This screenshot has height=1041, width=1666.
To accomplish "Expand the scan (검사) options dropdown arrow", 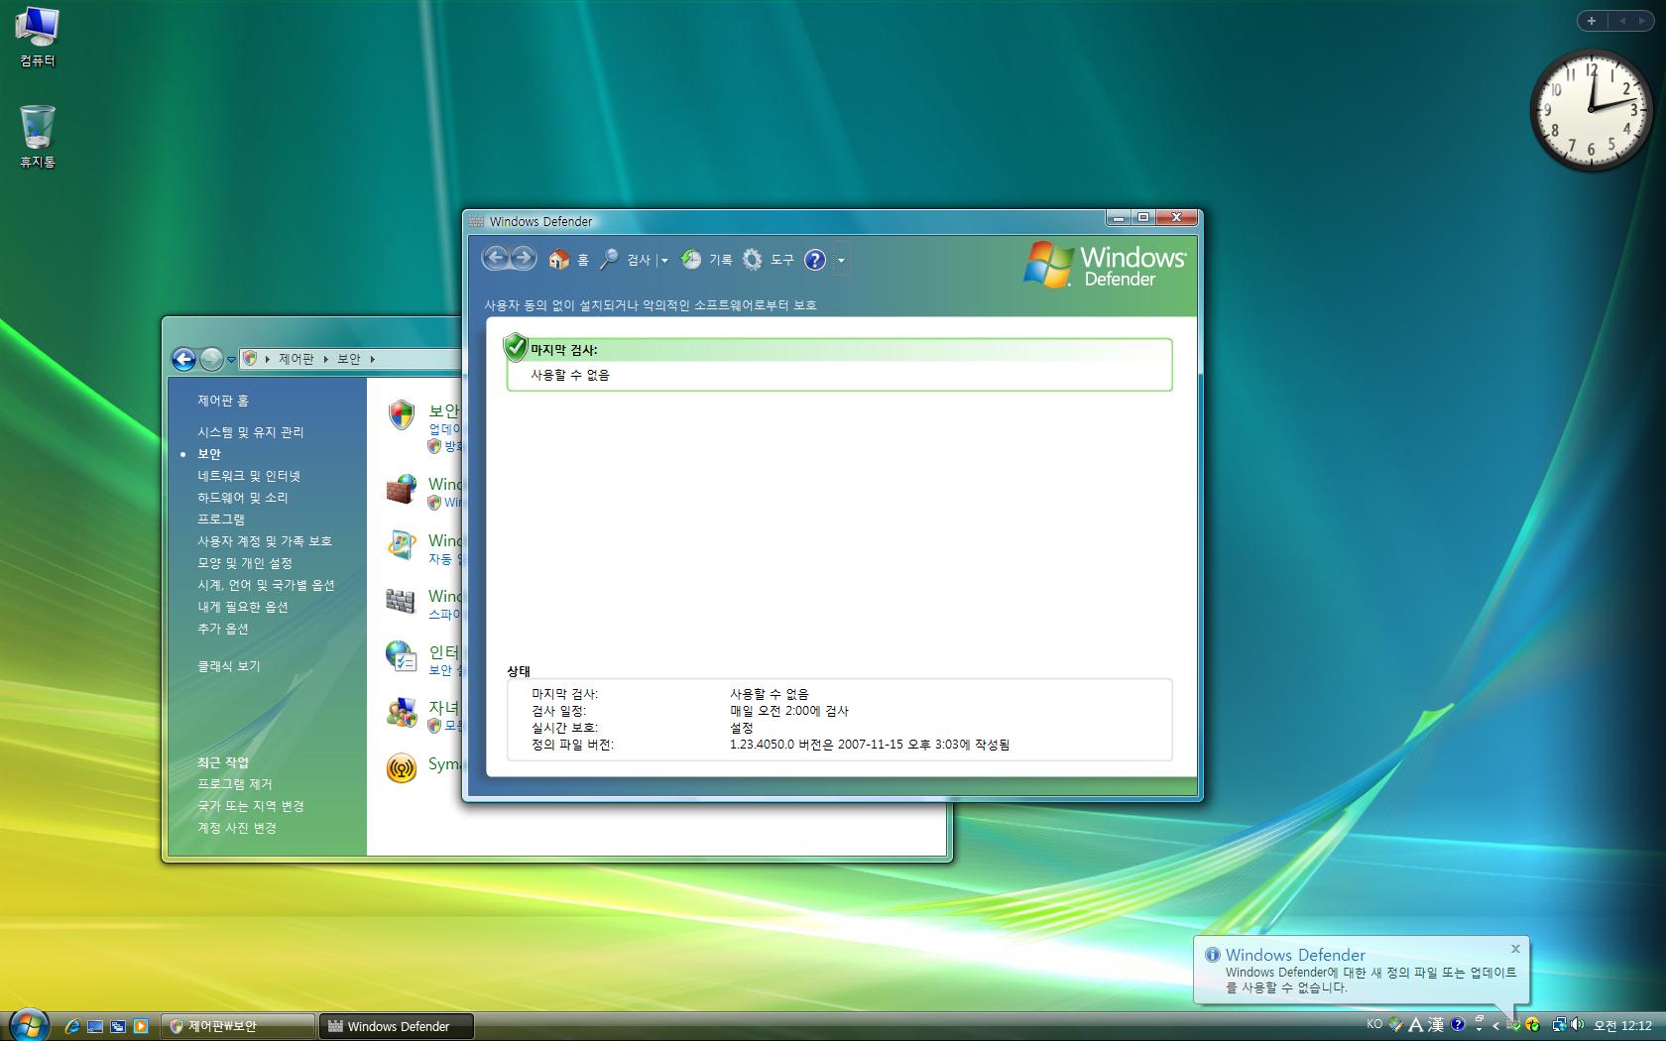I will click(x=664, y=261).
